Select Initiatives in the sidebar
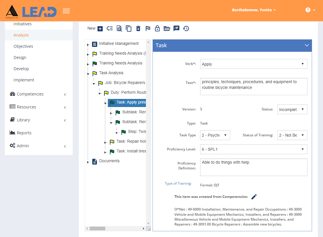This screenshot has width=323, height=237. 22,24
